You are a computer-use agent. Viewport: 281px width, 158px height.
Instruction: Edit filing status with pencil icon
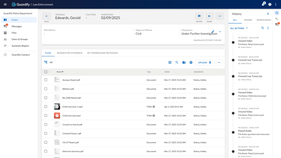213,32
